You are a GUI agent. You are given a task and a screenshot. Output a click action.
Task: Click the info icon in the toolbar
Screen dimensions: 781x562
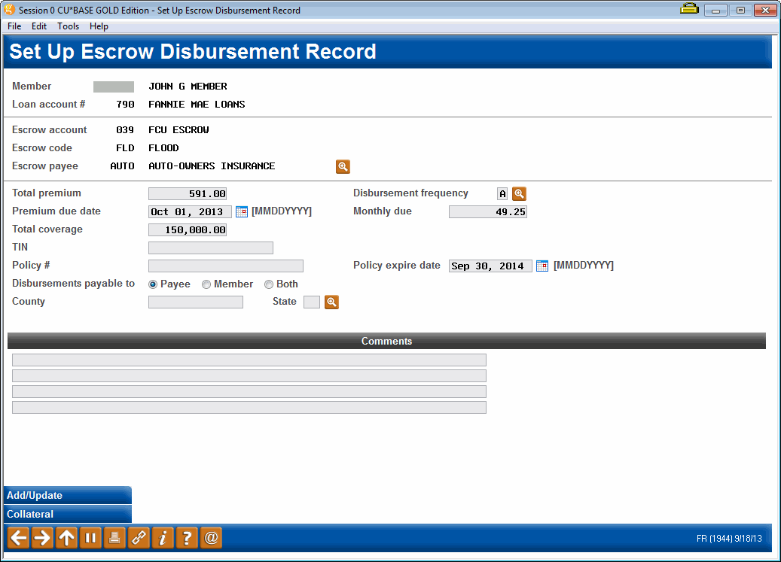(162, 538)
